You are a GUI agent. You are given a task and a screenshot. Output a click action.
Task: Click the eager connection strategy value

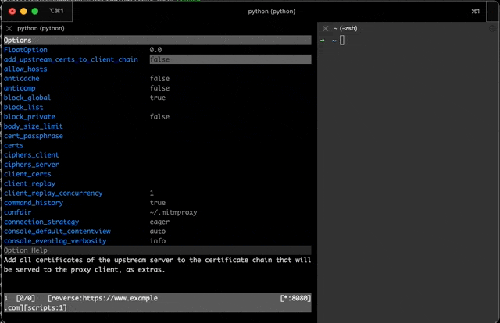[x=159, y=222]
